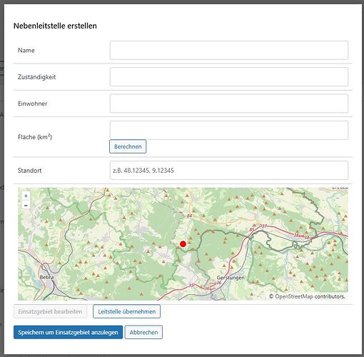This screenshot has height=357, width=364.
Task: Cancel with the Abbrechen button
Action: [x=143, y=332]
